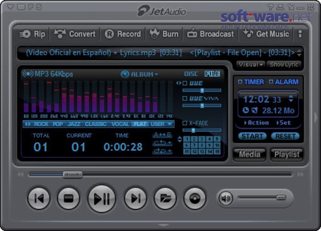321x231 pixels.
Task: Enable the BBE ViVA checkbox
Action: point(185,98)
